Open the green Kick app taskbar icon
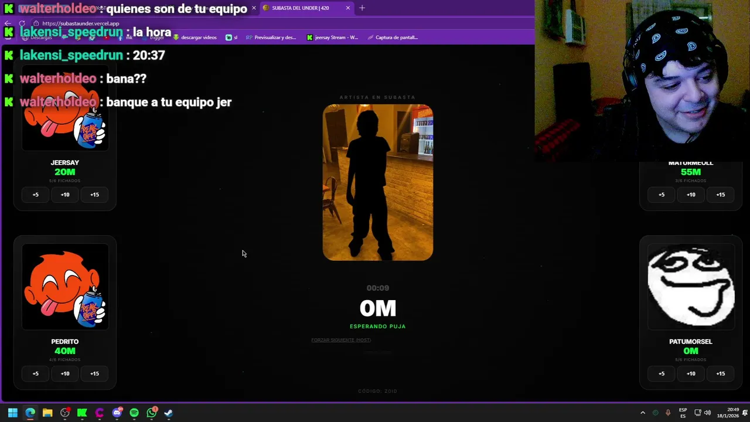This screenshot has height=422, width=750. [x=82, y=413]
